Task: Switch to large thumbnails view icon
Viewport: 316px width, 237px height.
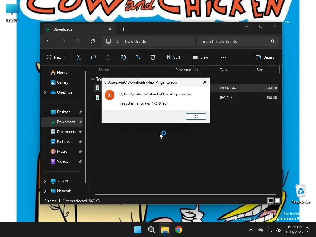Action: pos(277,201)
